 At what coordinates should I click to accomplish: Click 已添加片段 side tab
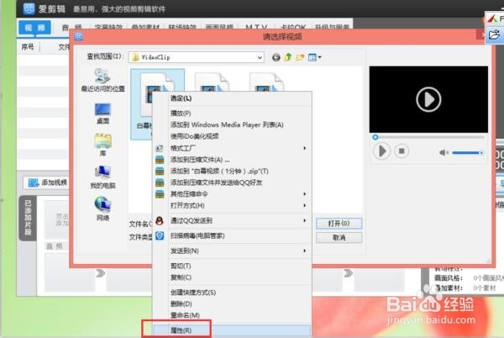point(28,218)
